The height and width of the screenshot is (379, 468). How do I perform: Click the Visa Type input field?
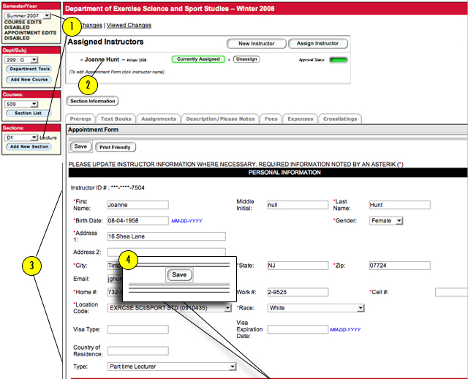[138, 329]
